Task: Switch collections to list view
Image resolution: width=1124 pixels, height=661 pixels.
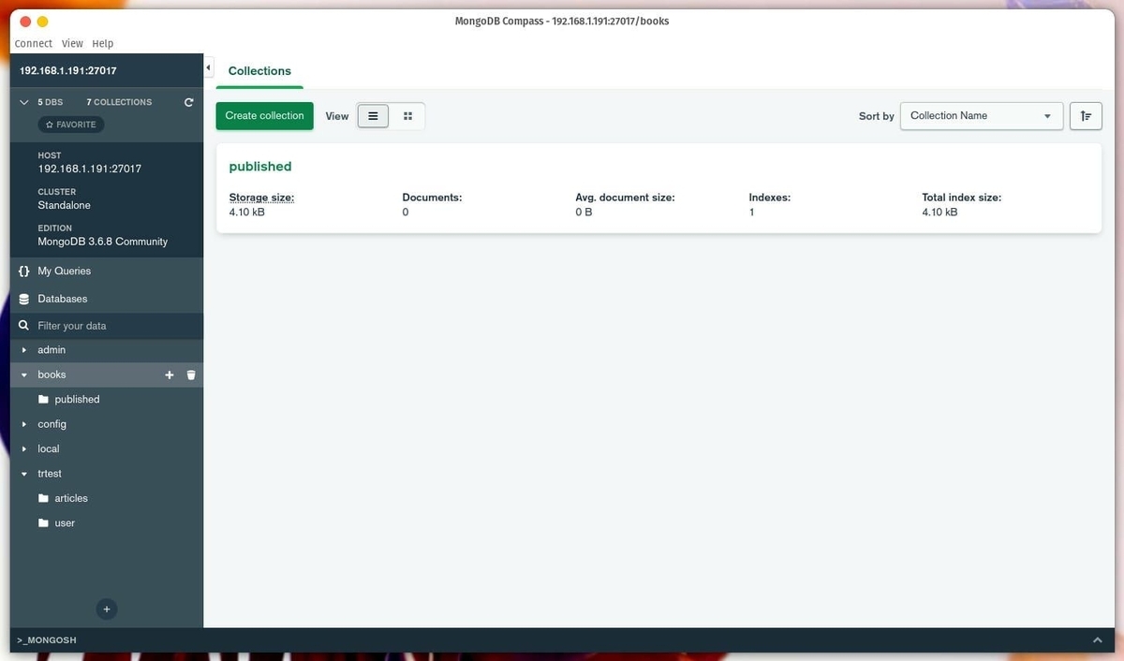Action: (372, 115)
